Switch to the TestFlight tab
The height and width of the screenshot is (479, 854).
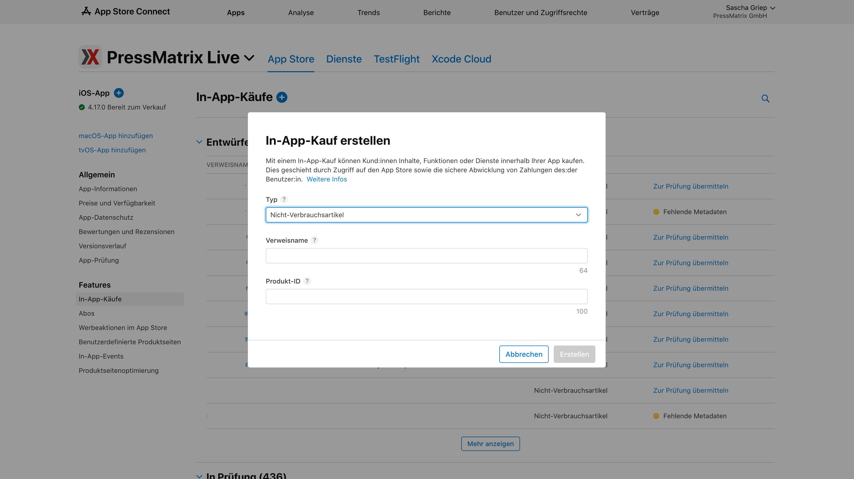[x=397, y=59]
